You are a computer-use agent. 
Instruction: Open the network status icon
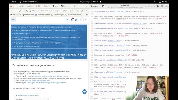click(x=160, y=2)
